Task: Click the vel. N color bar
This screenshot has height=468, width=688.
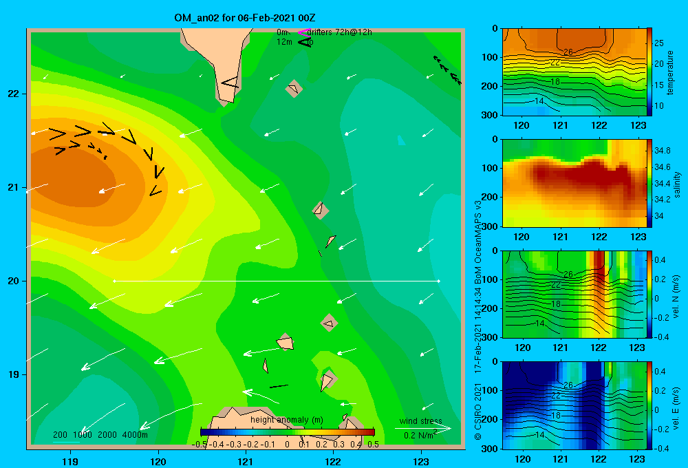Action: coord(649,295)
